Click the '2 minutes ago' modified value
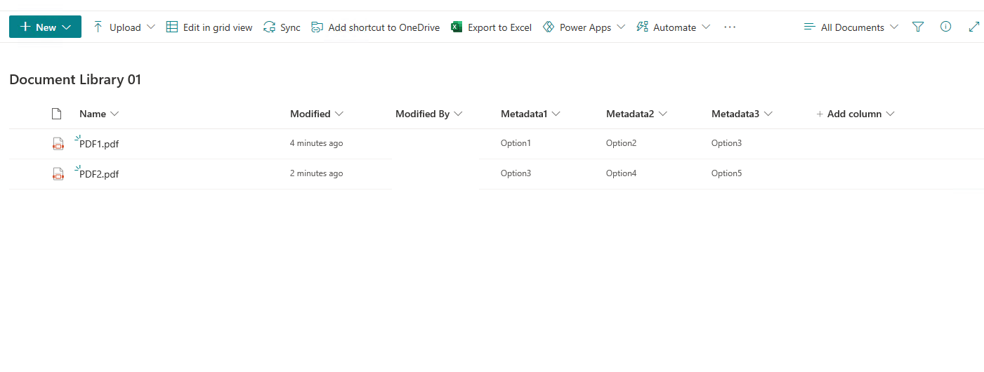The width and height of the screenshot is (984, 372). [317, 173]
